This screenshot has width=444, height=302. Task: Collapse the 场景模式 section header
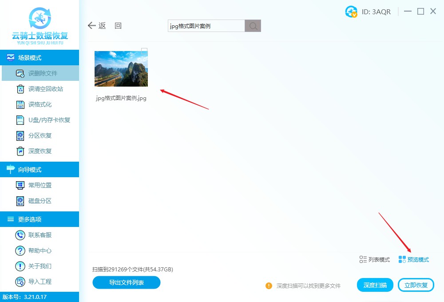point(40,58)
